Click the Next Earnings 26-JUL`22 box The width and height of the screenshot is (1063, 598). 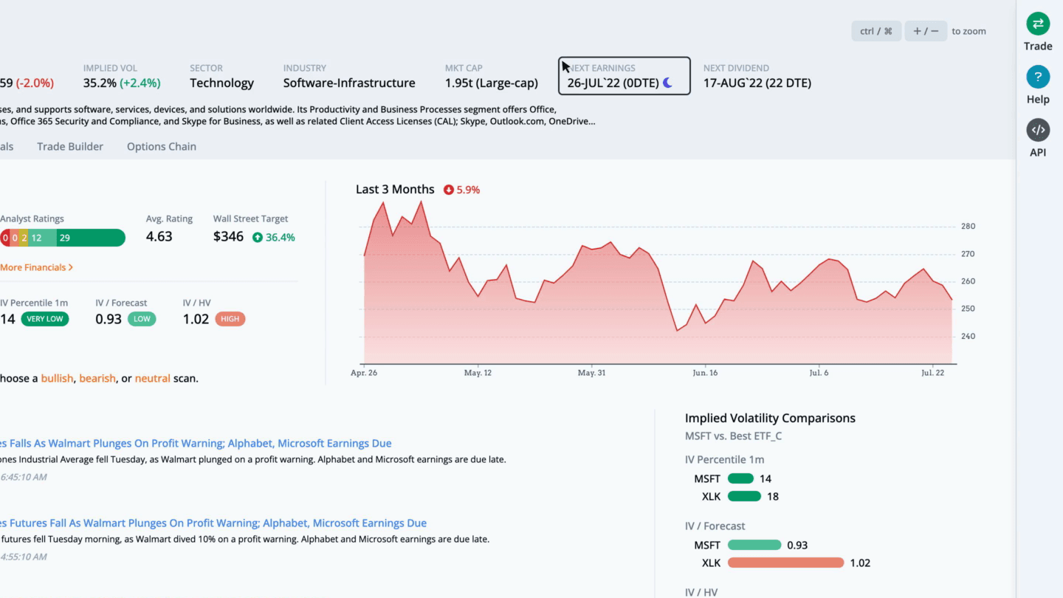(625, 76)
